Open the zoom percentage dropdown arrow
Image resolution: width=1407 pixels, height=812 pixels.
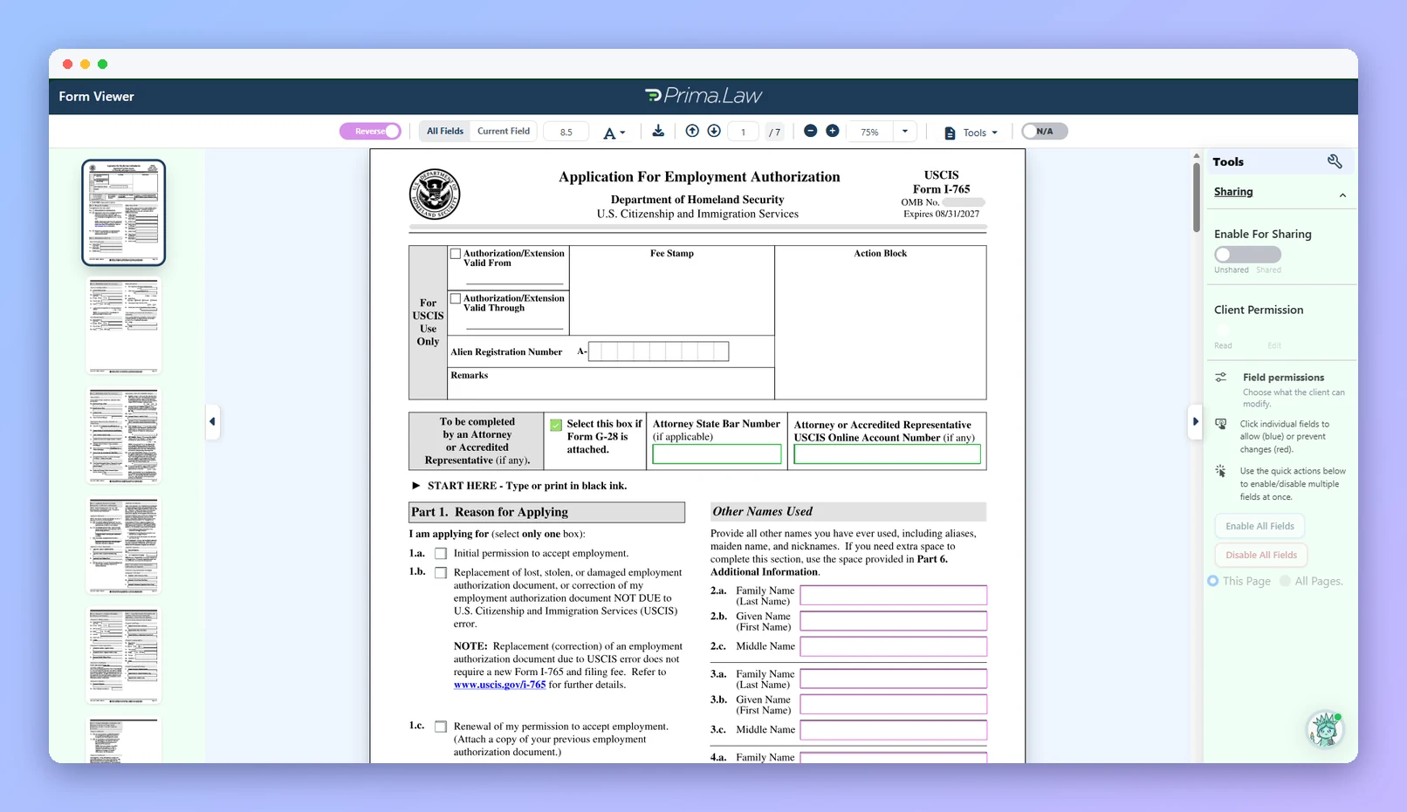point(905,132)
